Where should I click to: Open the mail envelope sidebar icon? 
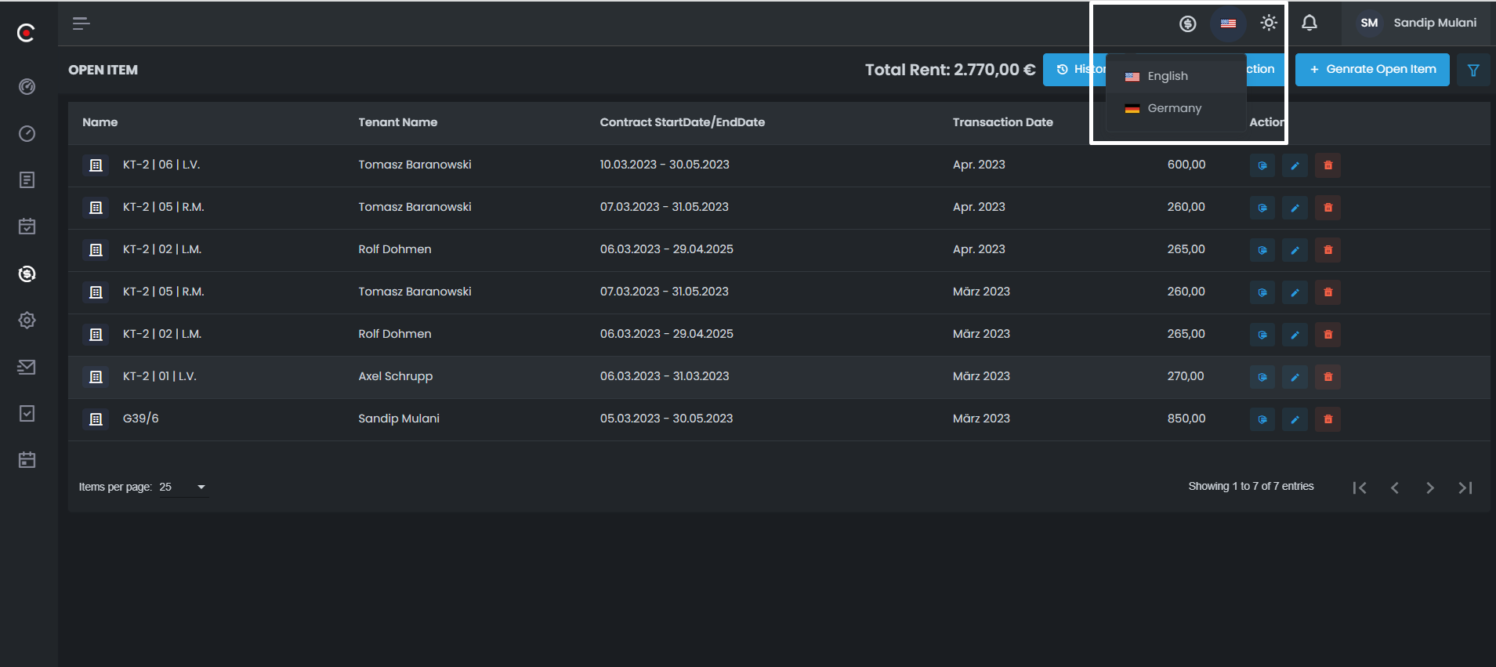pyautogui.click(x=27, y=367)
